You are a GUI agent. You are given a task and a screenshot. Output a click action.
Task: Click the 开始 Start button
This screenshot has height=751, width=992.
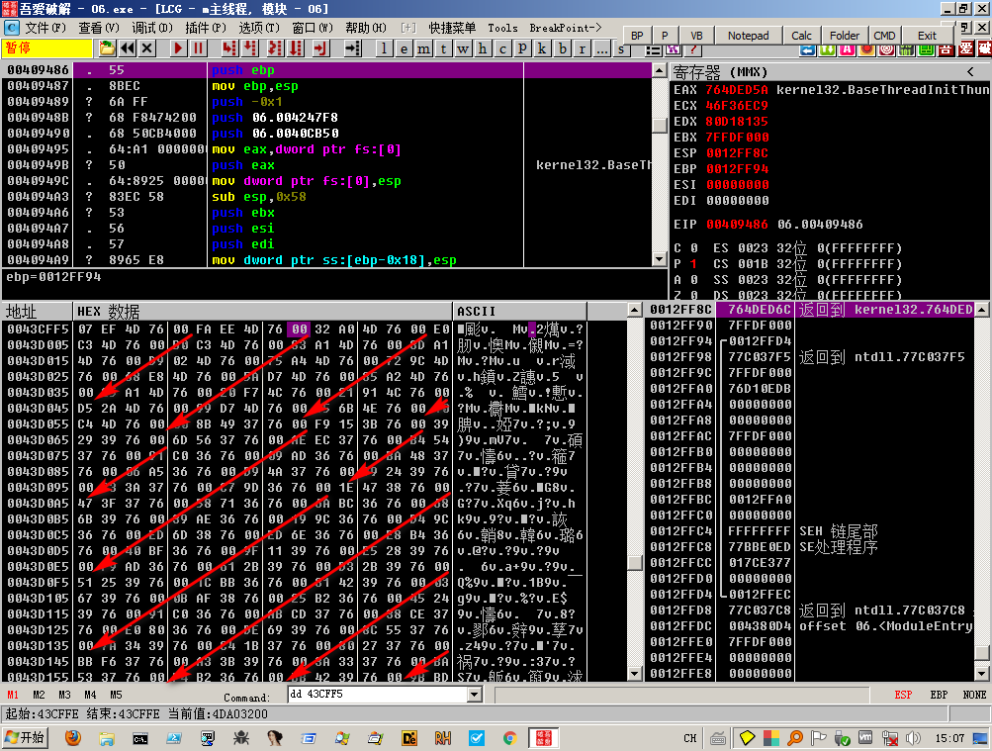(26, 738)
